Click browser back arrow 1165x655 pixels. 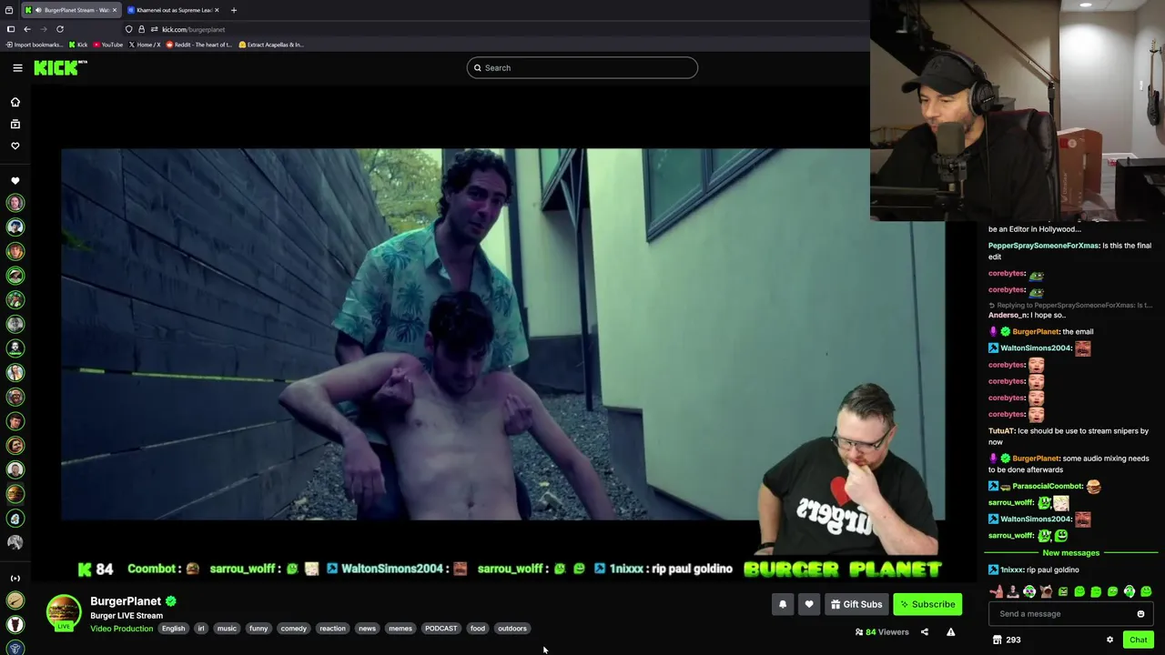coord(26,29)
